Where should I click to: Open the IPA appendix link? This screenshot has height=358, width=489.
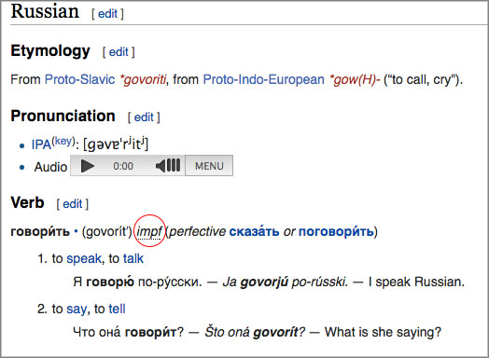point(41,145)
